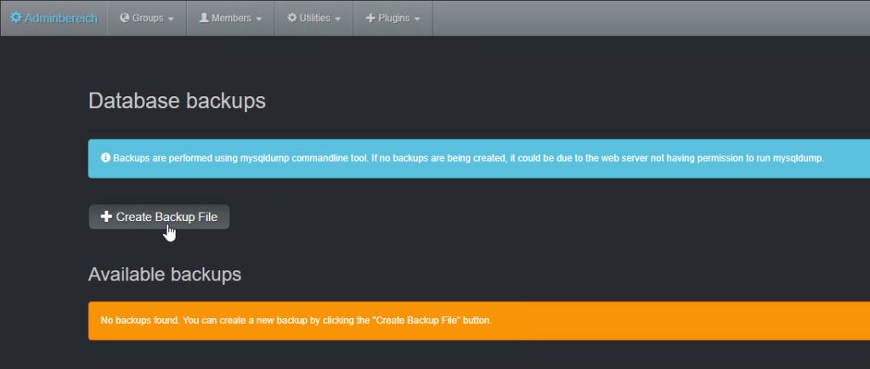
Task: Click the Create Backup File button
Action: click(159, 217)
